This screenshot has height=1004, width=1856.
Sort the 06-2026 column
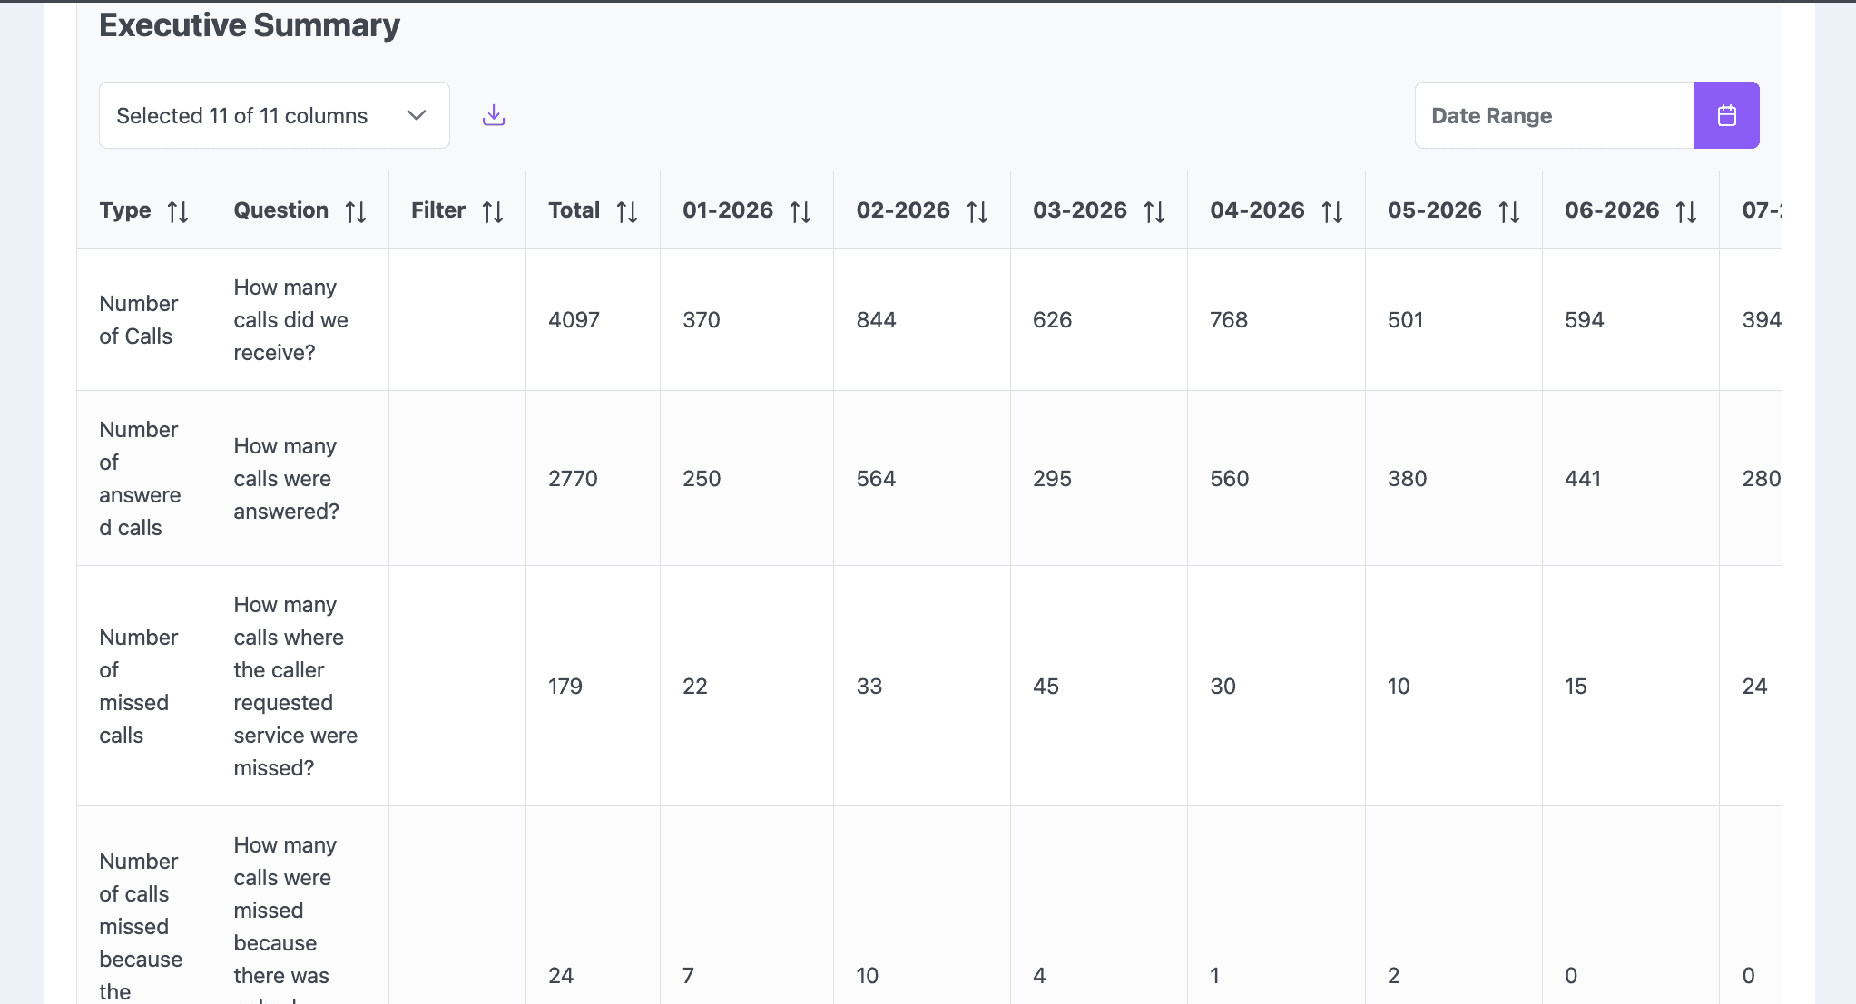pos(1686,211)
